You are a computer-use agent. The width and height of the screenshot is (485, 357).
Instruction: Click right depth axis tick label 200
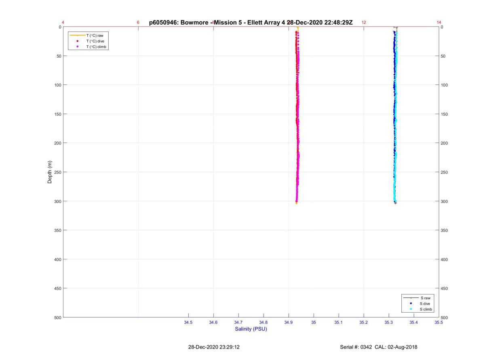[x=445, y=143]
